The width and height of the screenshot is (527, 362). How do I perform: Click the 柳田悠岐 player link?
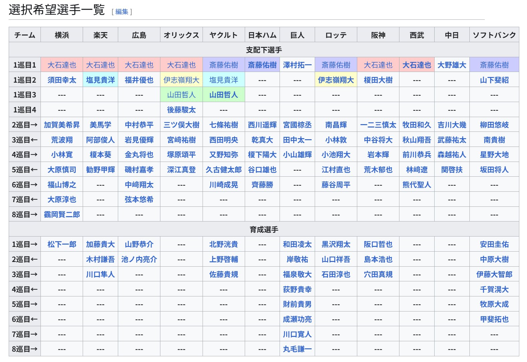[x=494, y=125]
